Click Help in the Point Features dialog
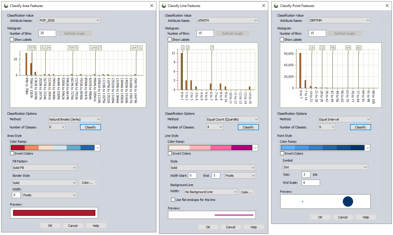 [366, 217]
